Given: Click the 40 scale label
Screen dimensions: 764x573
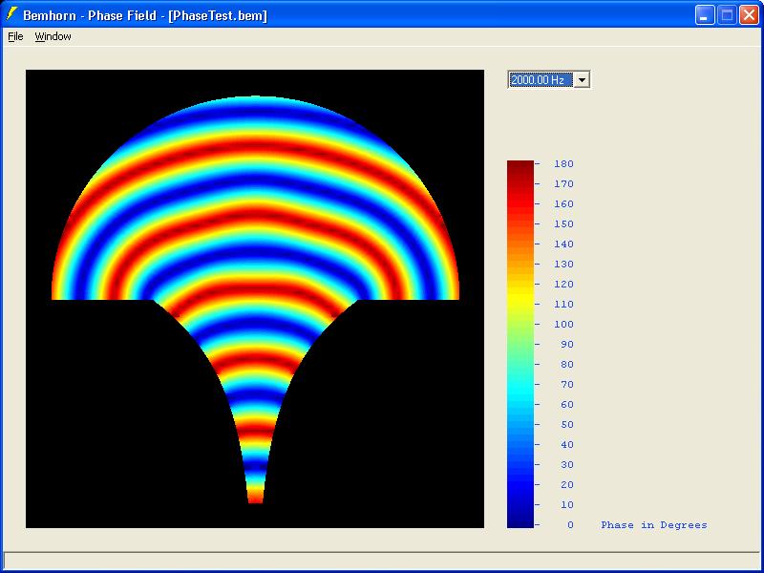Looking at the screenshot, I should pos(566,444).
